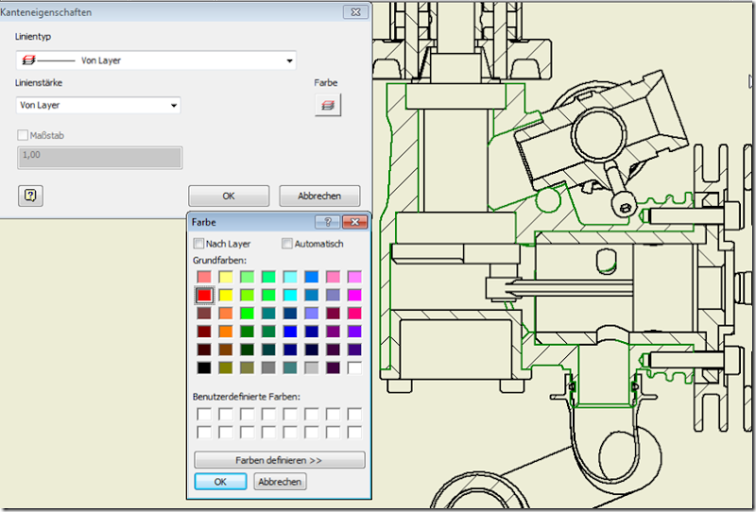Pick the salmon light red swatch
The width and height of the screenshot is (756, 512).
pos(204,276)
